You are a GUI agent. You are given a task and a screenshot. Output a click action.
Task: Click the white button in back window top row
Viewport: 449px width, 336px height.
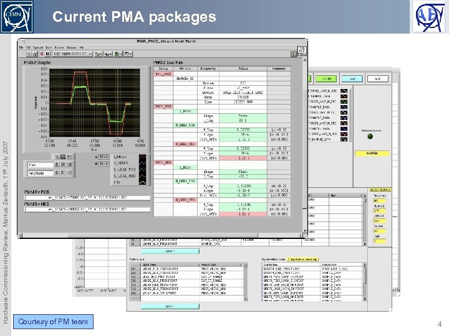(x=378, y=78)
